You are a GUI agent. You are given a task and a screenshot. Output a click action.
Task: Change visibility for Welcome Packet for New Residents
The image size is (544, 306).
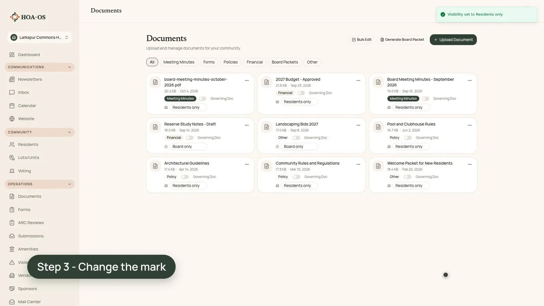[x=411, y=186]
